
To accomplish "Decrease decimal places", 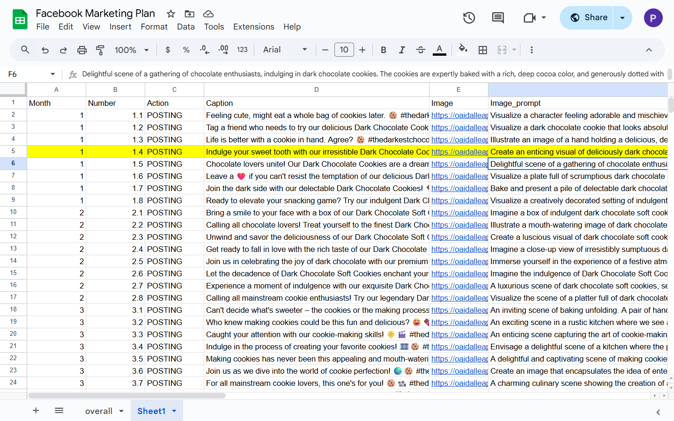I will click(205, 50).
